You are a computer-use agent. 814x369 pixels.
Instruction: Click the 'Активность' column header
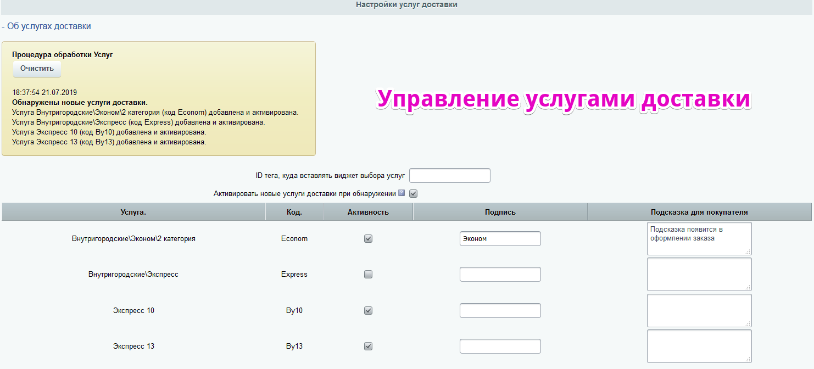369,212
